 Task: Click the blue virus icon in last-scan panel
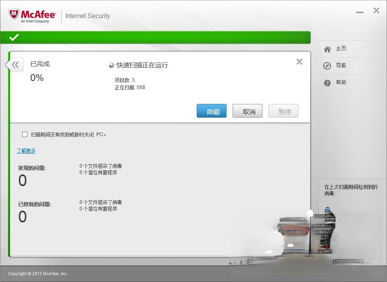327,209
